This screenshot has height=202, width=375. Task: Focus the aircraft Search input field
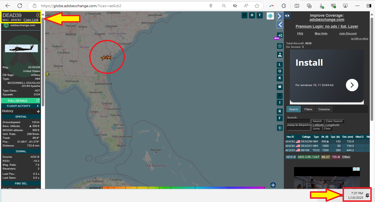(299, 121)
